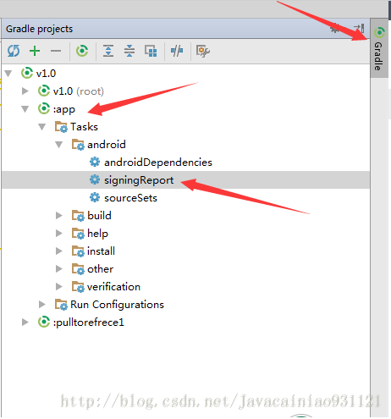Click the androidDependencies gear icon
The height and width of the screenshot is (419, 391).
(x=95, y=163)
